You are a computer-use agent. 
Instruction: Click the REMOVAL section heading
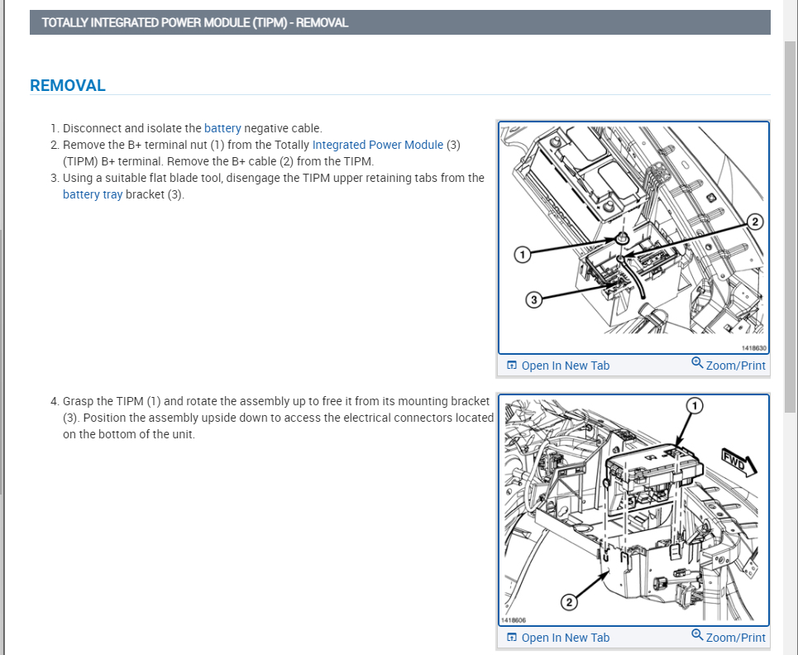coord(68,85)
